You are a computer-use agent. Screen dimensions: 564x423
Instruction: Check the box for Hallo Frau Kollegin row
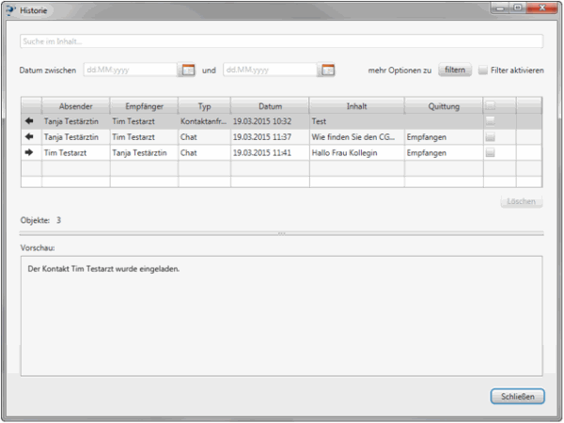490,151
